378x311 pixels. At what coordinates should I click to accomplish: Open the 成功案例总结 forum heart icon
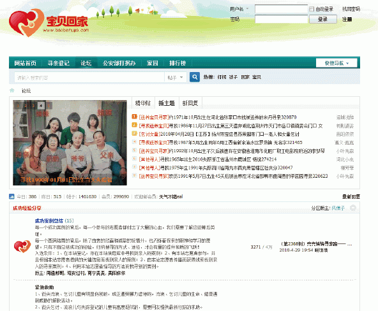(x=22, y=247)
